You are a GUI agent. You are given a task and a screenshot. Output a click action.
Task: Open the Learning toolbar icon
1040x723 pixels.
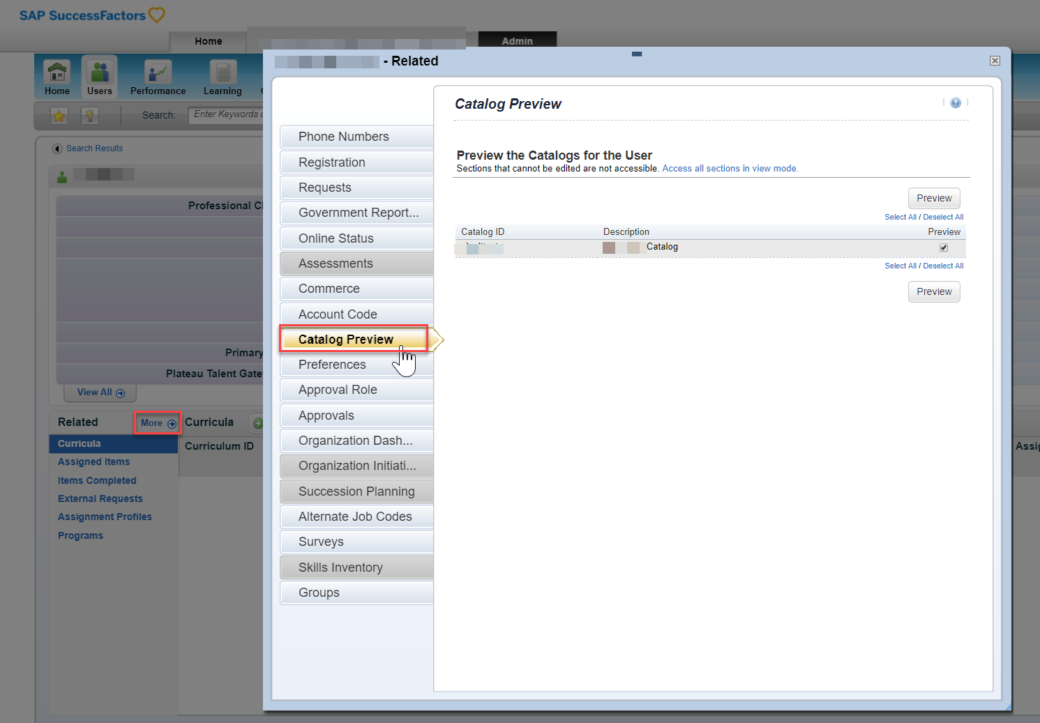(223, 77)
